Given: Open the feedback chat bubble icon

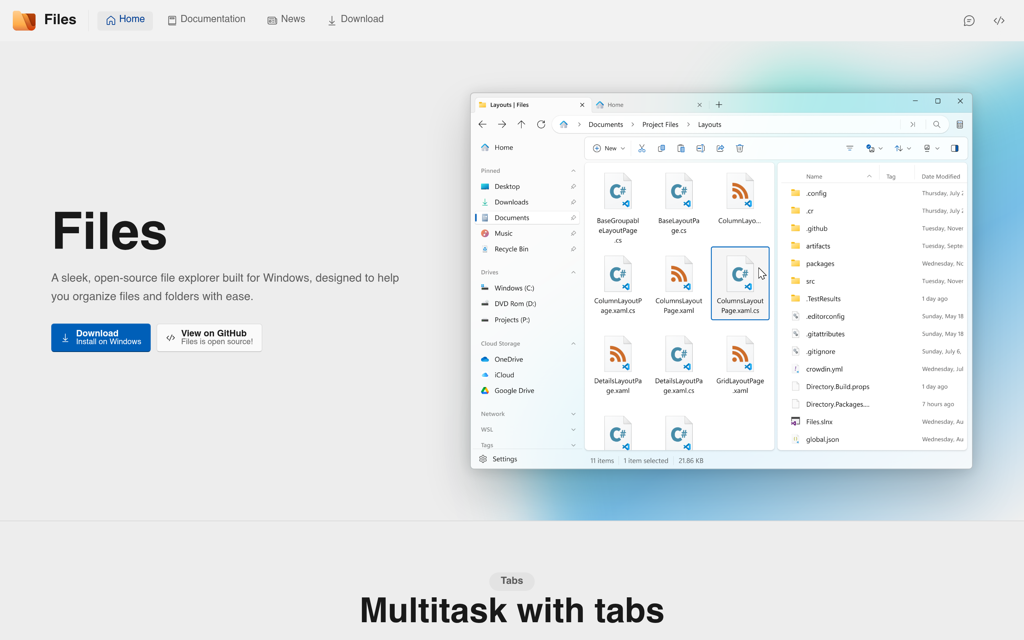Looking at the screenshot, I should pyautogui.click(x=969, y=20).
